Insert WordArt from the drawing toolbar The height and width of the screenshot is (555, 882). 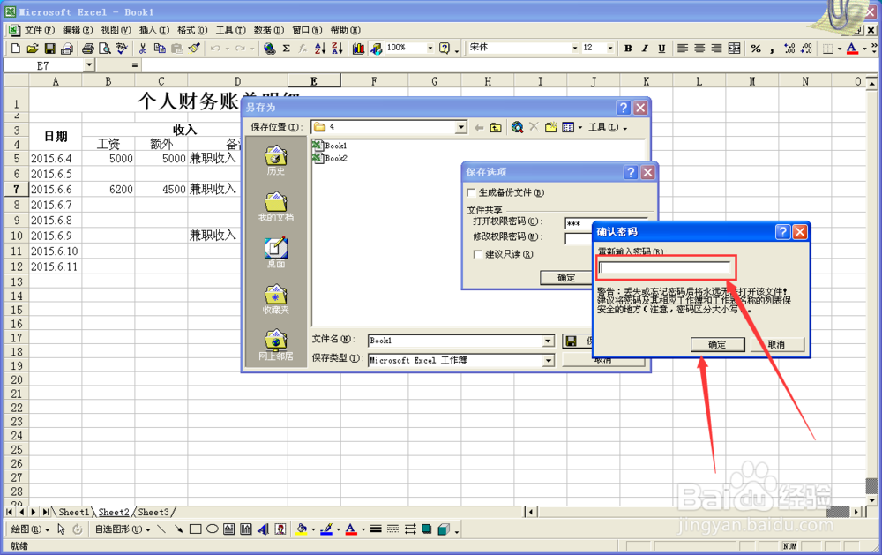pyautogui.click(x=264, y=530)
